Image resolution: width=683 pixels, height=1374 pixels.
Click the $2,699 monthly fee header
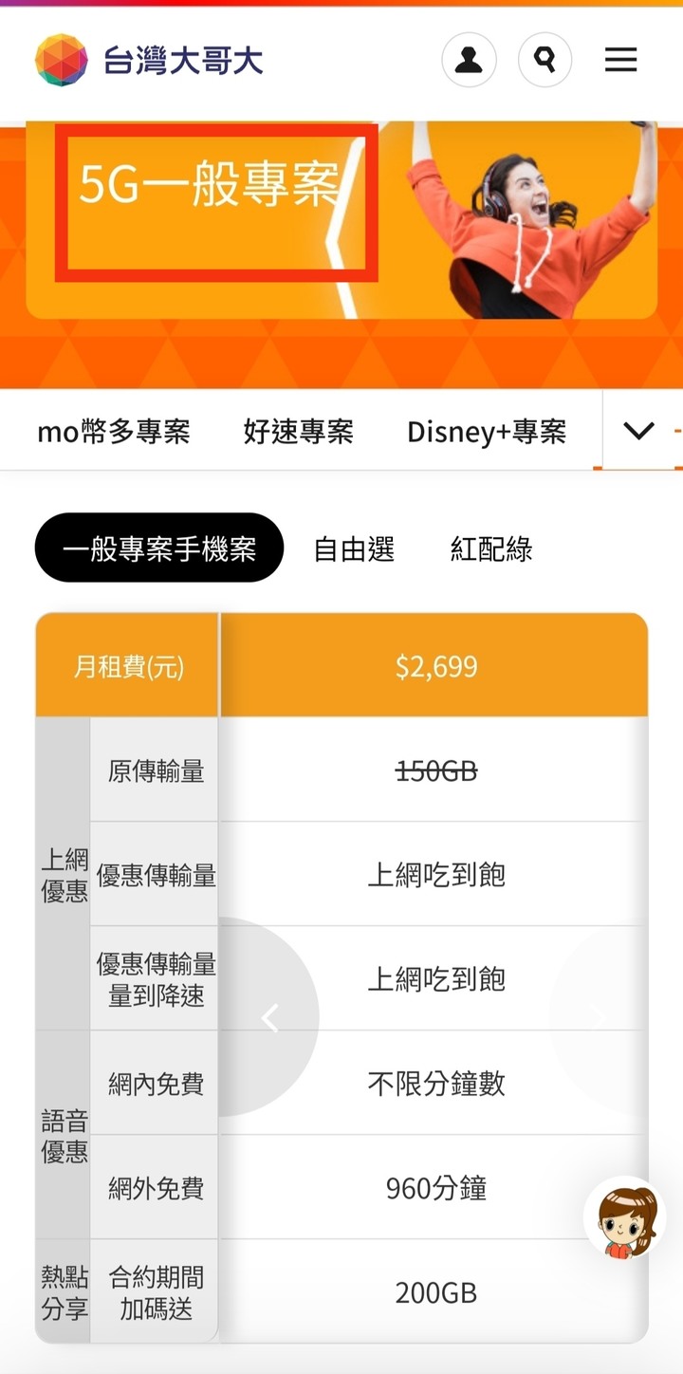tap(435, 666)
